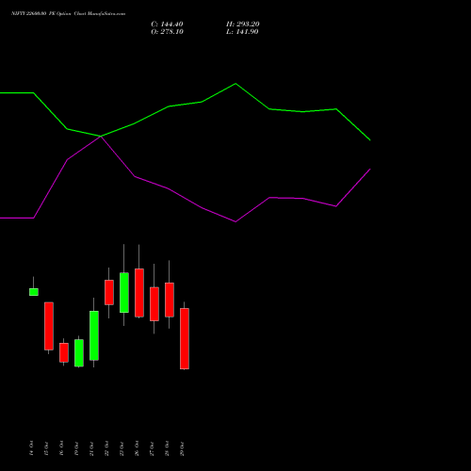
Task: Click the red 16 Oct candlestick body
Action: (64, 352)
